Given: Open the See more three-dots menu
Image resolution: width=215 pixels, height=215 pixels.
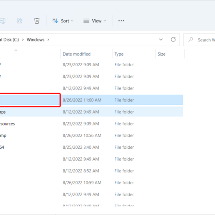Looking at the screenshot, I should [121, 21].
